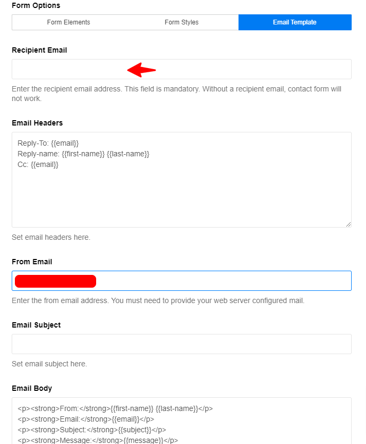
Task: Focus the Recipient Email input field
Action: (182, 69)
